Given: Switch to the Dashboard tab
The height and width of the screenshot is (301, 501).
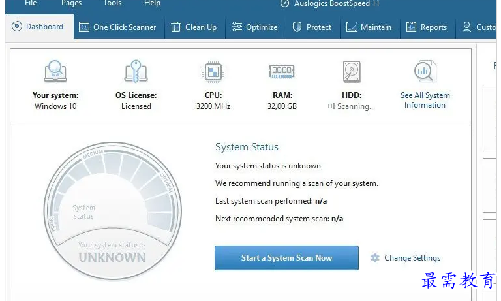Looking at the screenshot, I should pyautogui.click(x=39, y=27).
